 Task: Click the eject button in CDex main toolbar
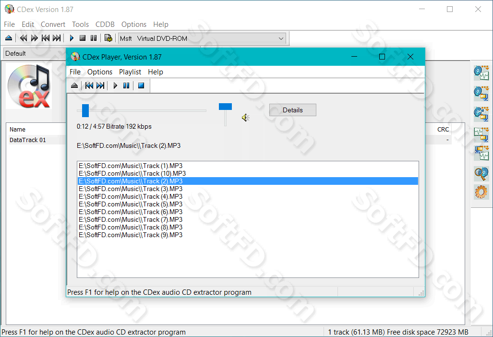(9, 38)
